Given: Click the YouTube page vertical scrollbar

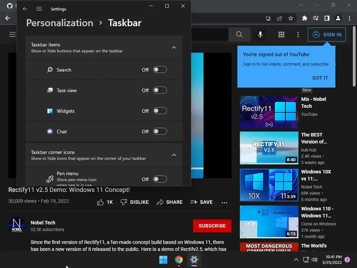Looking at the screenshot, I should (x=354, y=56).
